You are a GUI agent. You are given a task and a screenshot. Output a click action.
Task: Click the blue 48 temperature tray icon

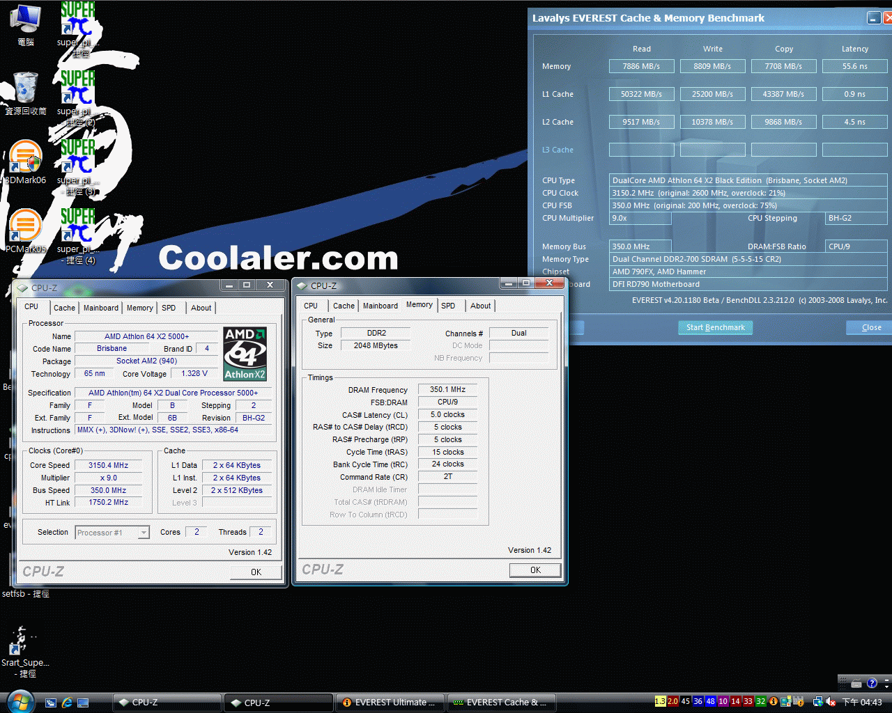[710, 701]
